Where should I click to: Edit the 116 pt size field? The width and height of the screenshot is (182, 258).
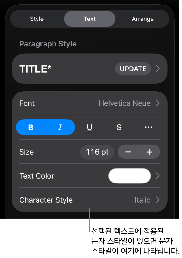97,152
